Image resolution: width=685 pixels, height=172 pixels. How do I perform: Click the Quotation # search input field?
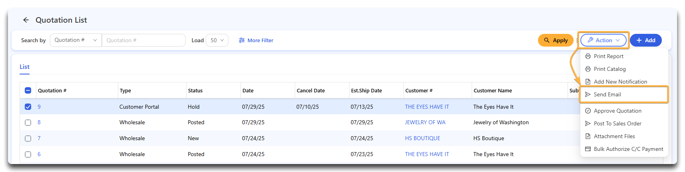(144, 40)
